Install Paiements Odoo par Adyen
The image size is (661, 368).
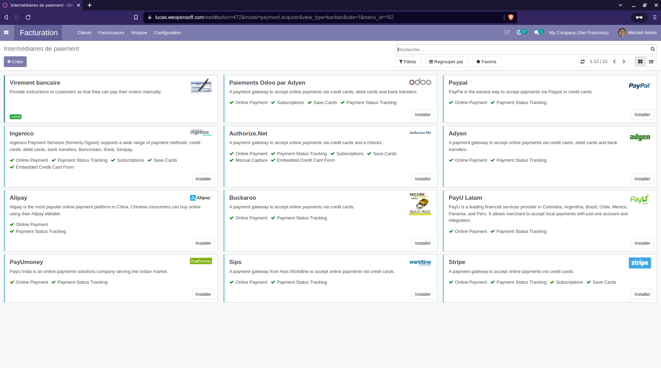(x=423, y=114)
